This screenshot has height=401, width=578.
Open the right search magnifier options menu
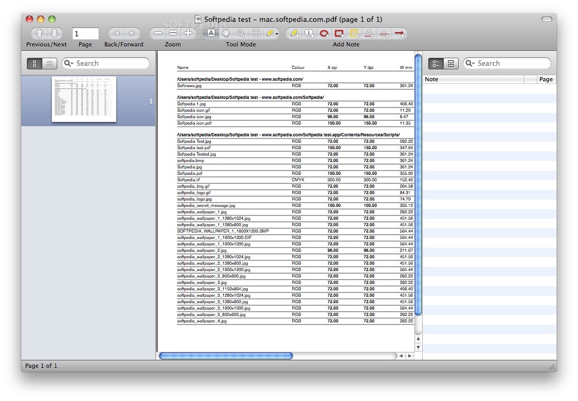click(470, 63)
